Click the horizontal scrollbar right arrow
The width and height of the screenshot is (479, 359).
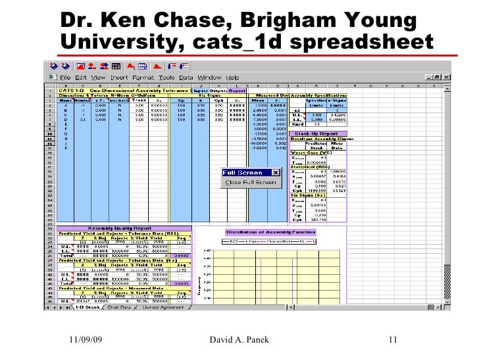click(438, 308)
